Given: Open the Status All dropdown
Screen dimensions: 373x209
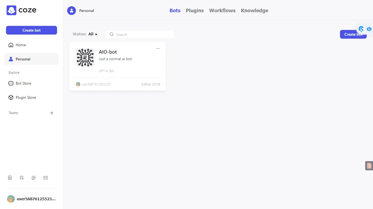Looking at the screenshot, I should click(85, 34).
